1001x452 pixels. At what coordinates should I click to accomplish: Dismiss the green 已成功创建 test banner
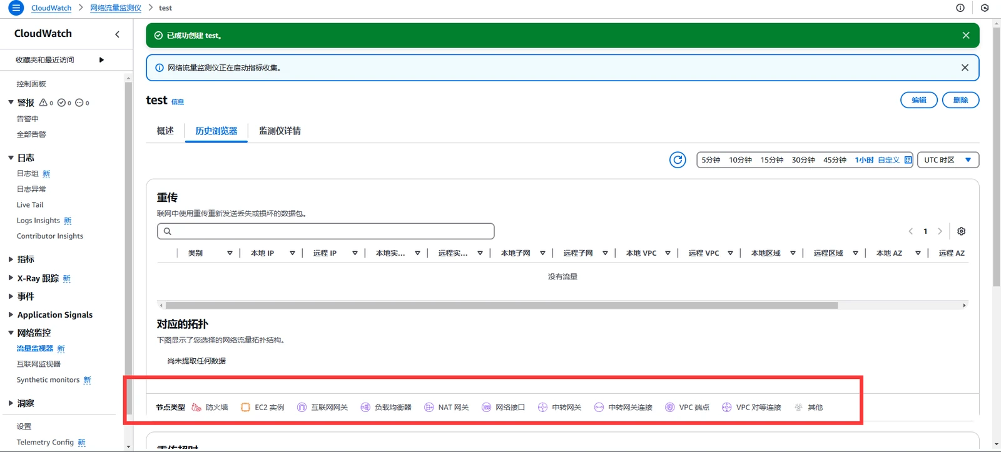click(x=966, y=36)
